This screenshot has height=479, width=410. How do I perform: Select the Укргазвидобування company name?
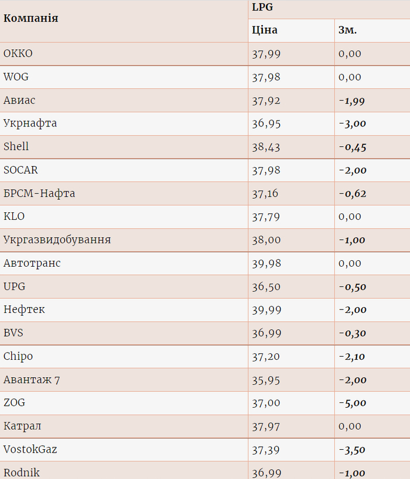coord(57,240)
